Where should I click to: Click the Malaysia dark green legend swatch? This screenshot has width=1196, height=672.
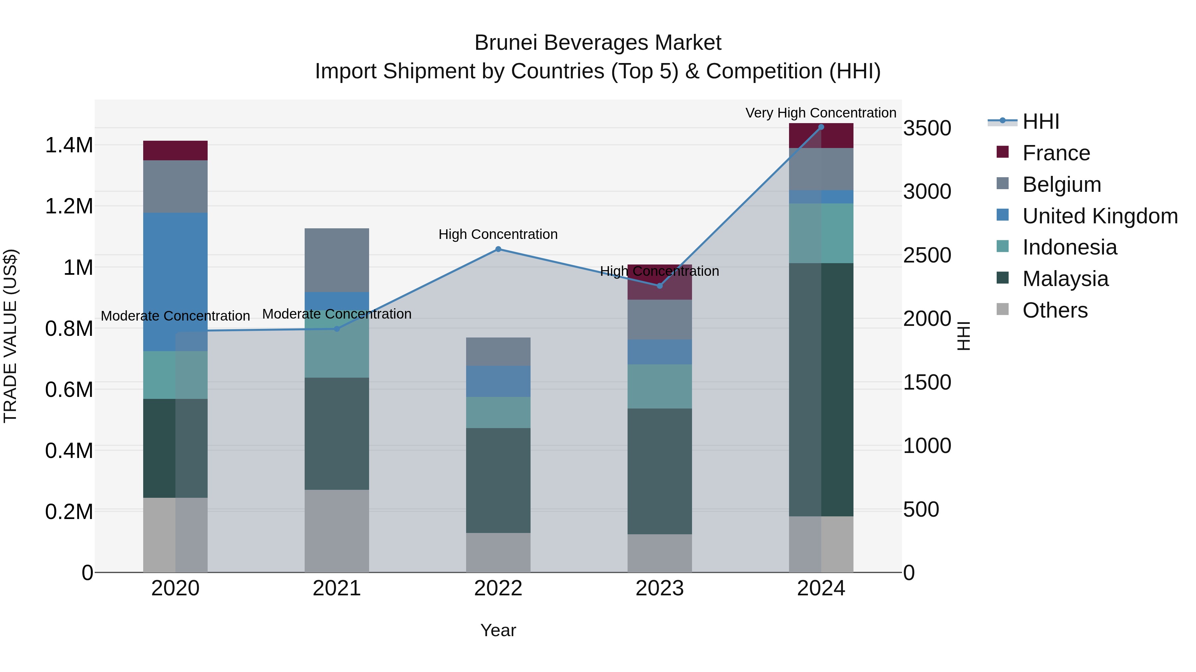(1002, 278)
